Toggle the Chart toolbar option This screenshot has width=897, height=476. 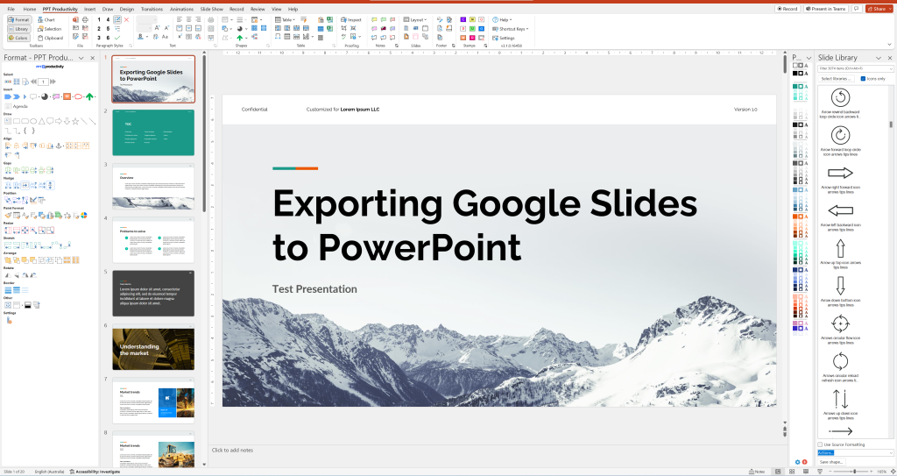click(46, 19)
